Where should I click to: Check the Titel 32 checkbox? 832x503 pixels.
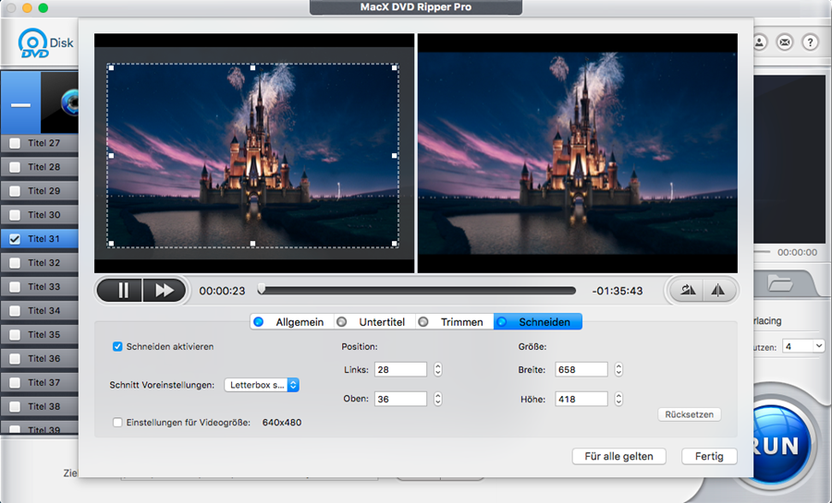click(15, 263)
